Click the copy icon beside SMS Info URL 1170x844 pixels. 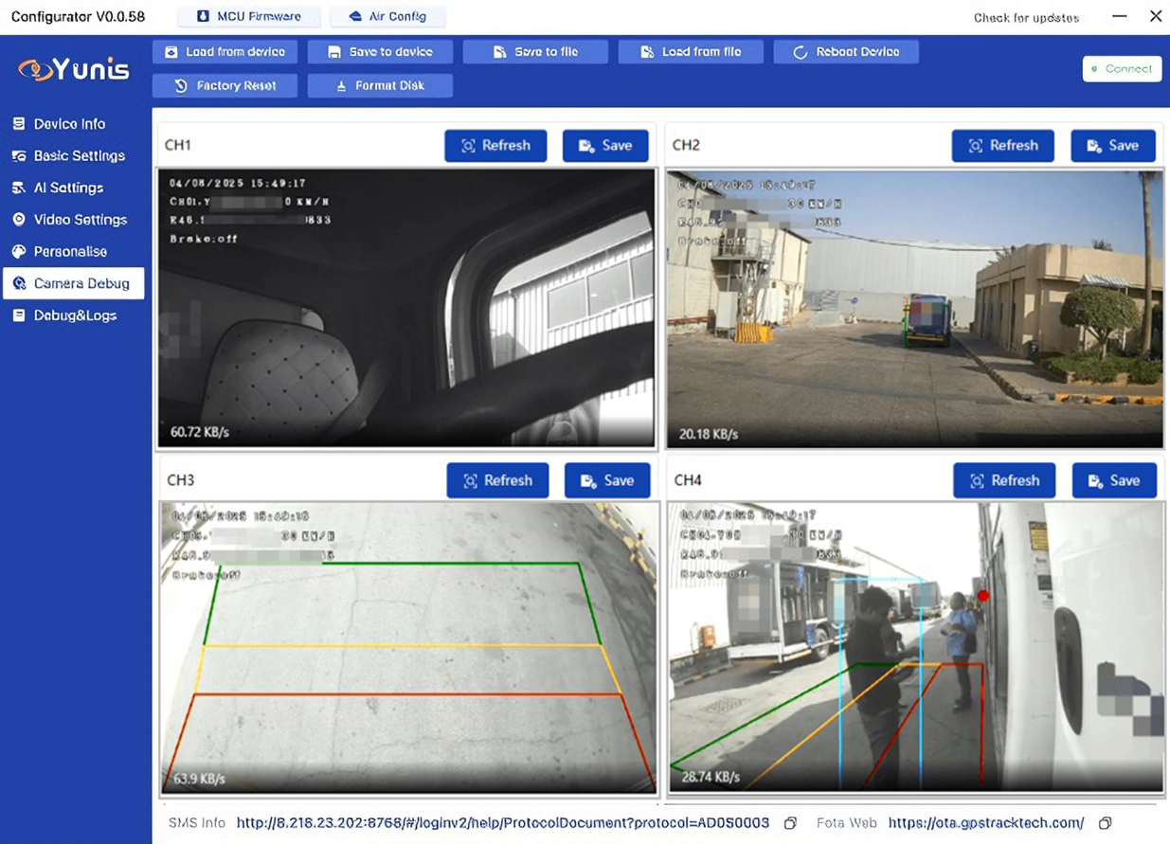790,823
